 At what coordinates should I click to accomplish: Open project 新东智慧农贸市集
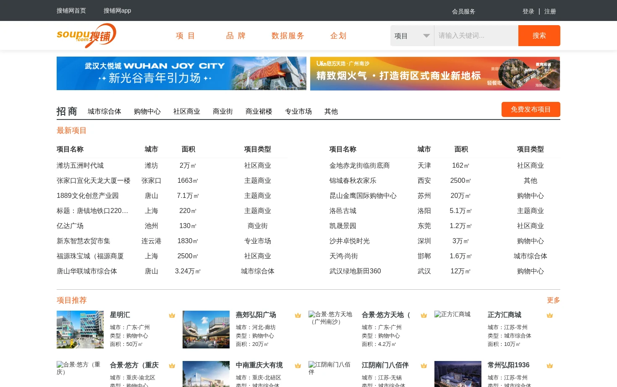(84, 241)
